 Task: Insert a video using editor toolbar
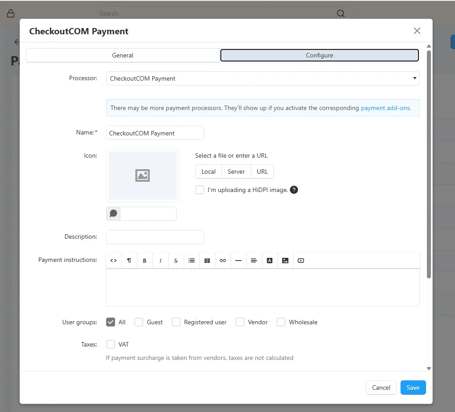(x=301, y=261)
